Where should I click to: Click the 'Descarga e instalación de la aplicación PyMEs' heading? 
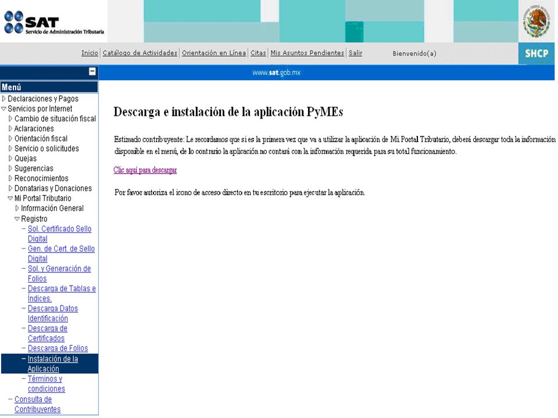pyautogui.click(x=228, y=112)
